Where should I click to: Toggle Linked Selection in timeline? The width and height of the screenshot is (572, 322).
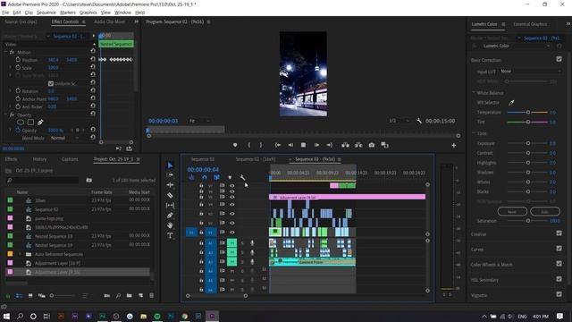[216, 177]
